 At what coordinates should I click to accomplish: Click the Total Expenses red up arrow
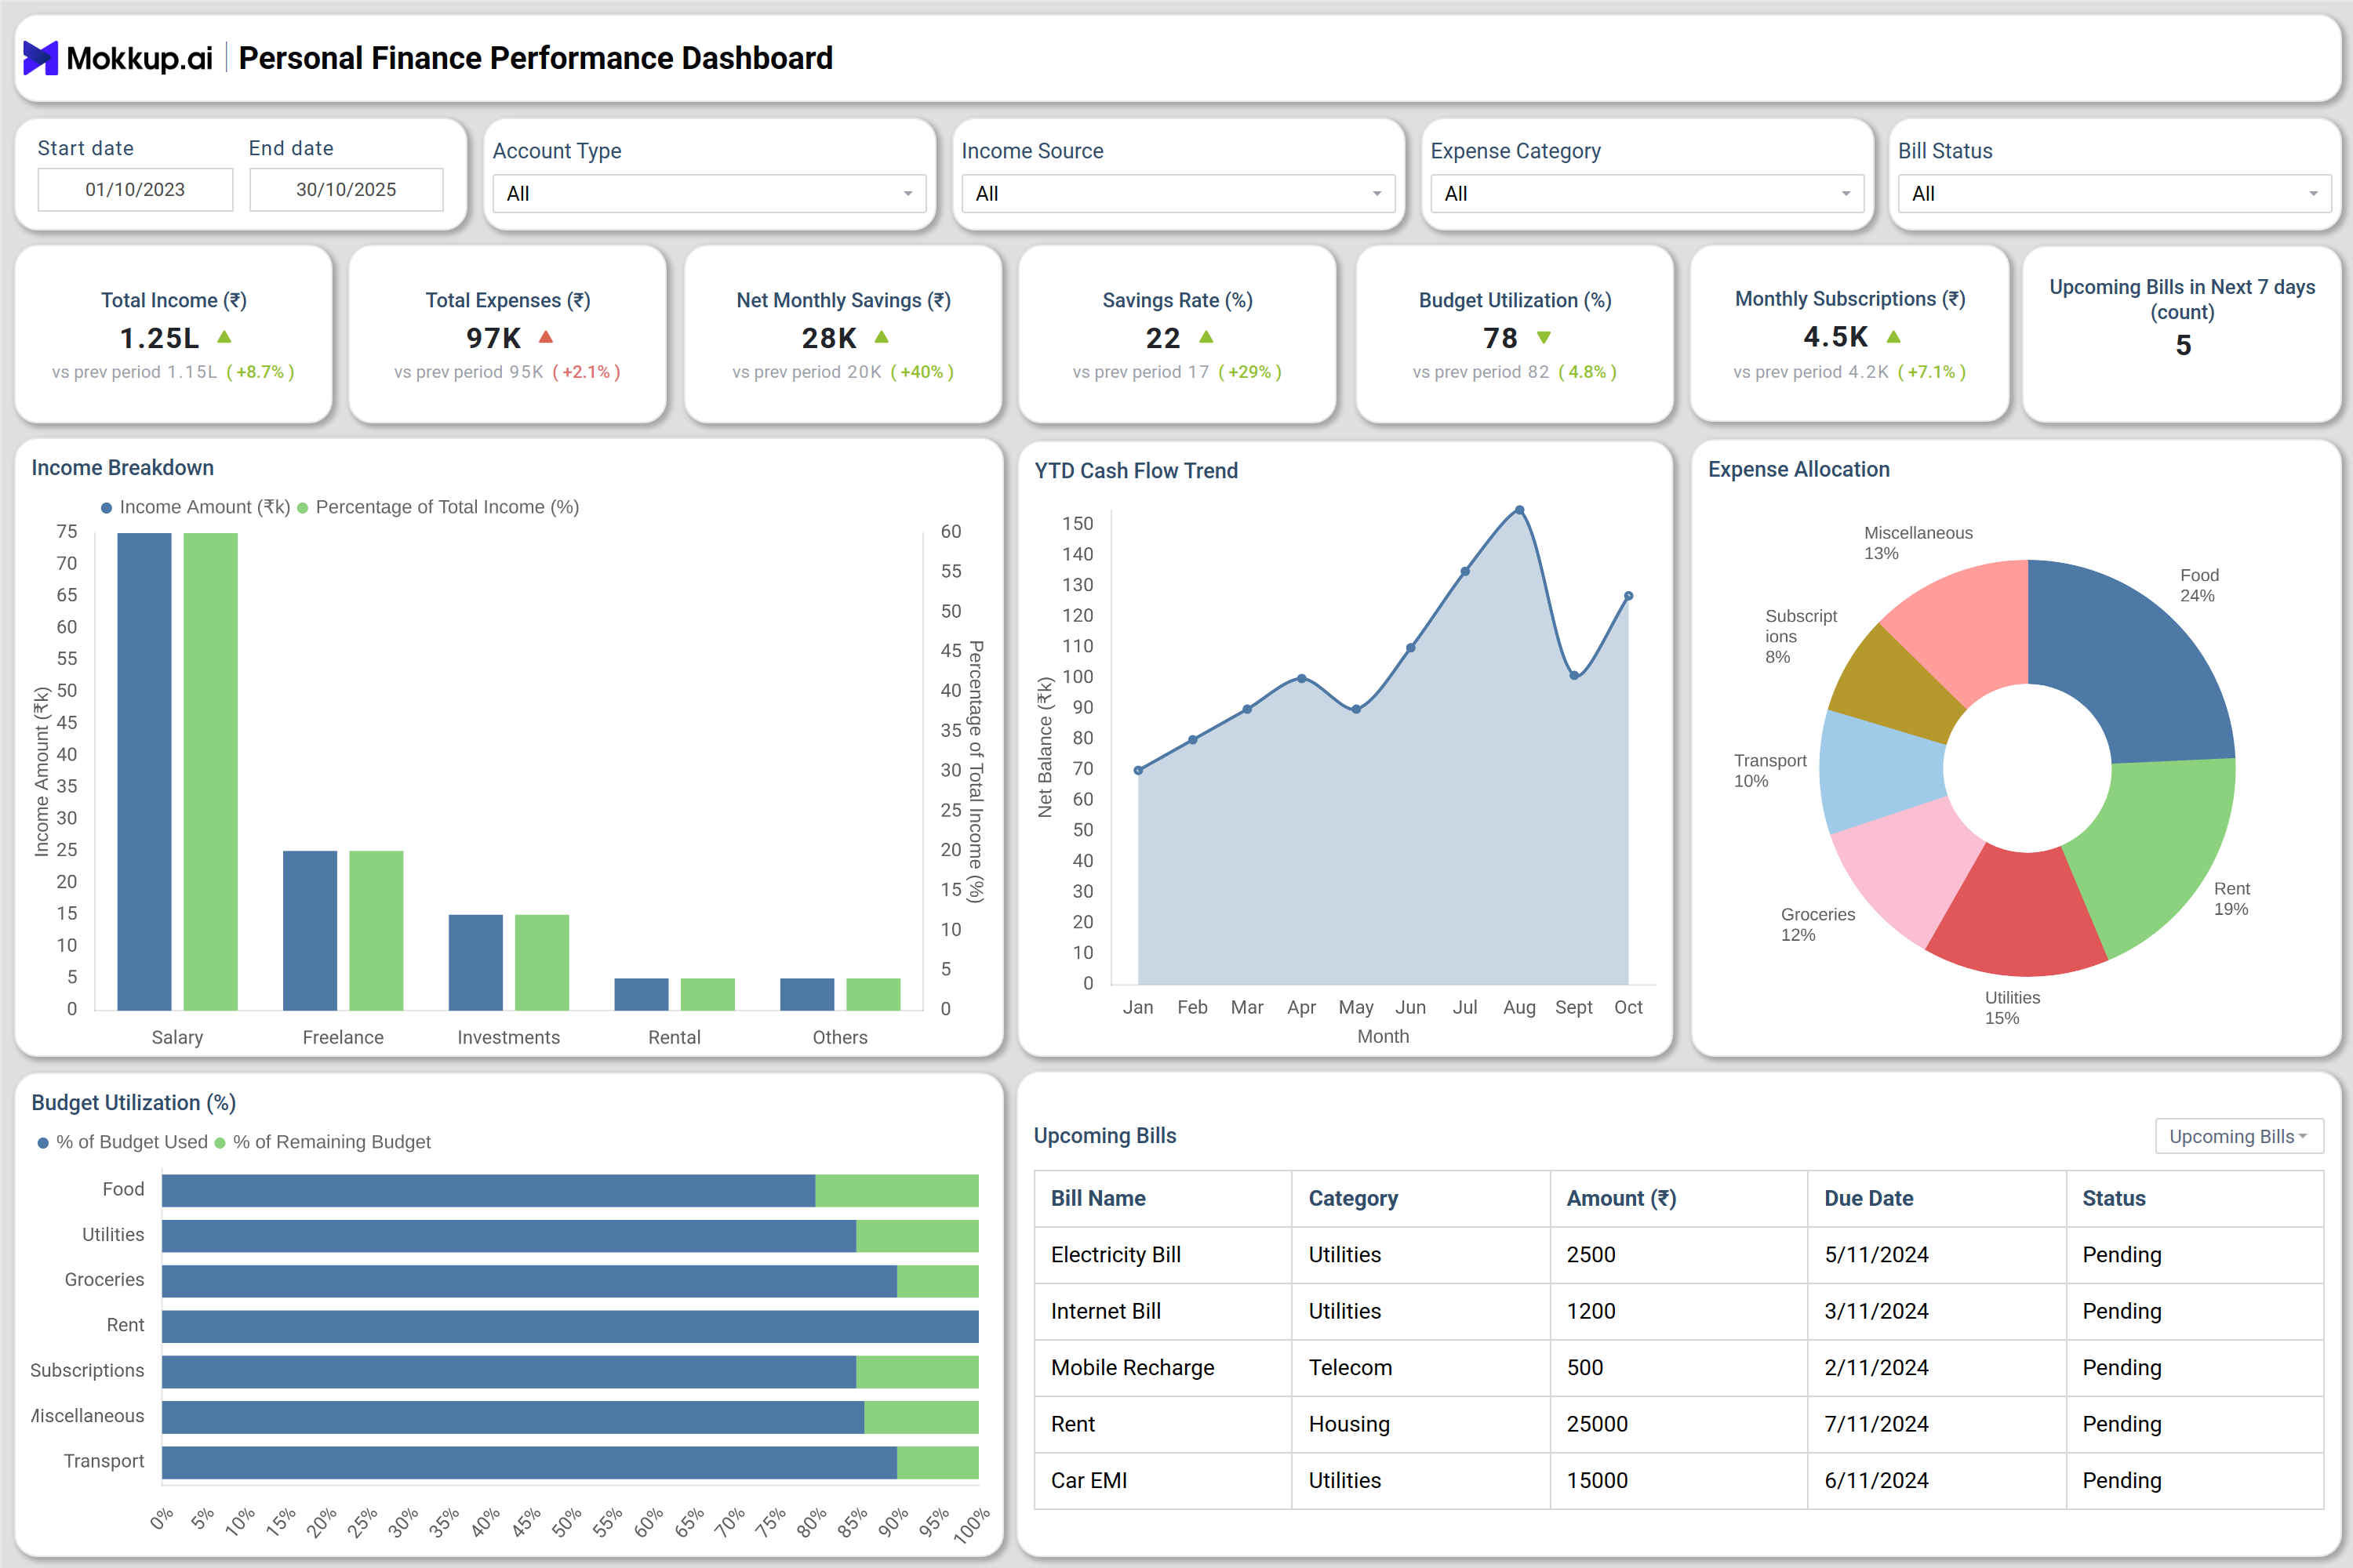(x=546, y=337)
